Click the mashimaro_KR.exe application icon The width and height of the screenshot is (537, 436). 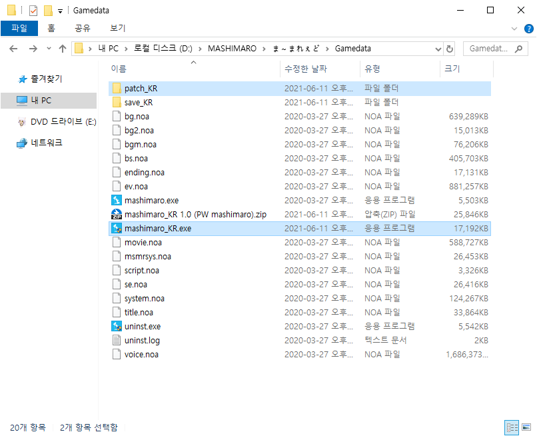(117, 228)
